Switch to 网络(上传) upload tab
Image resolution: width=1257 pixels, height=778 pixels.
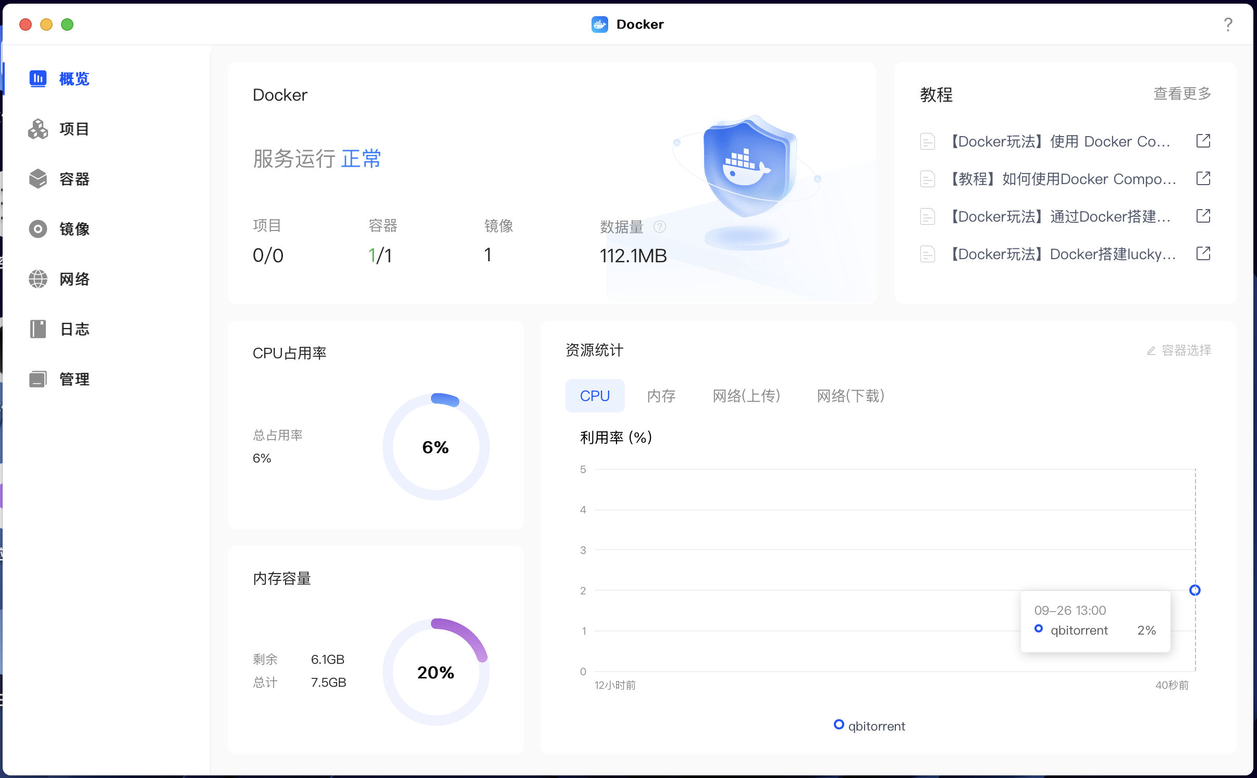pos(746,396)
